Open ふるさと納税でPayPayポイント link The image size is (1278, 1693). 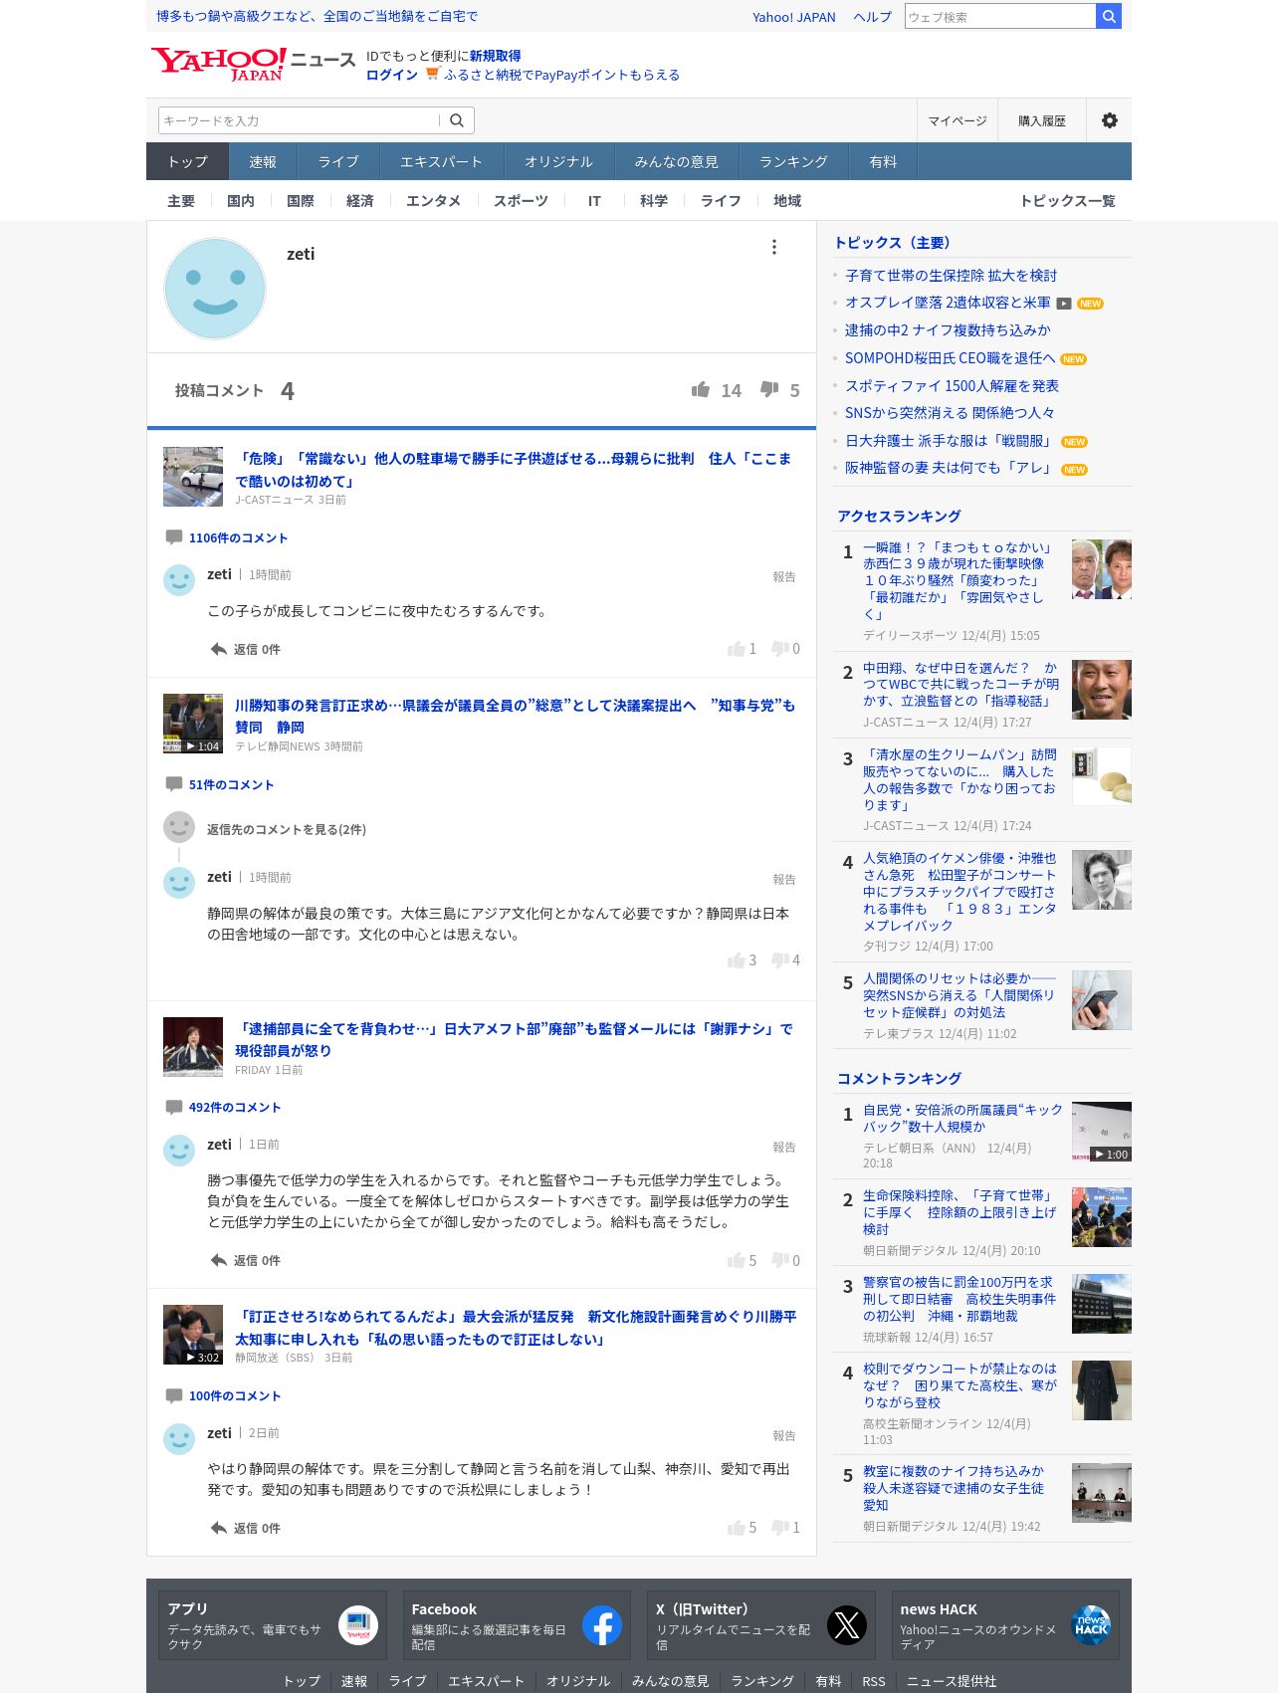(x=561, y=75)
